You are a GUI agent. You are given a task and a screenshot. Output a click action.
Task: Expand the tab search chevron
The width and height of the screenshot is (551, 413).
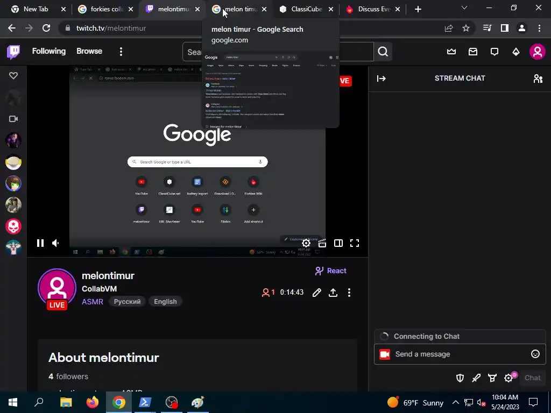tap(464, 8)
